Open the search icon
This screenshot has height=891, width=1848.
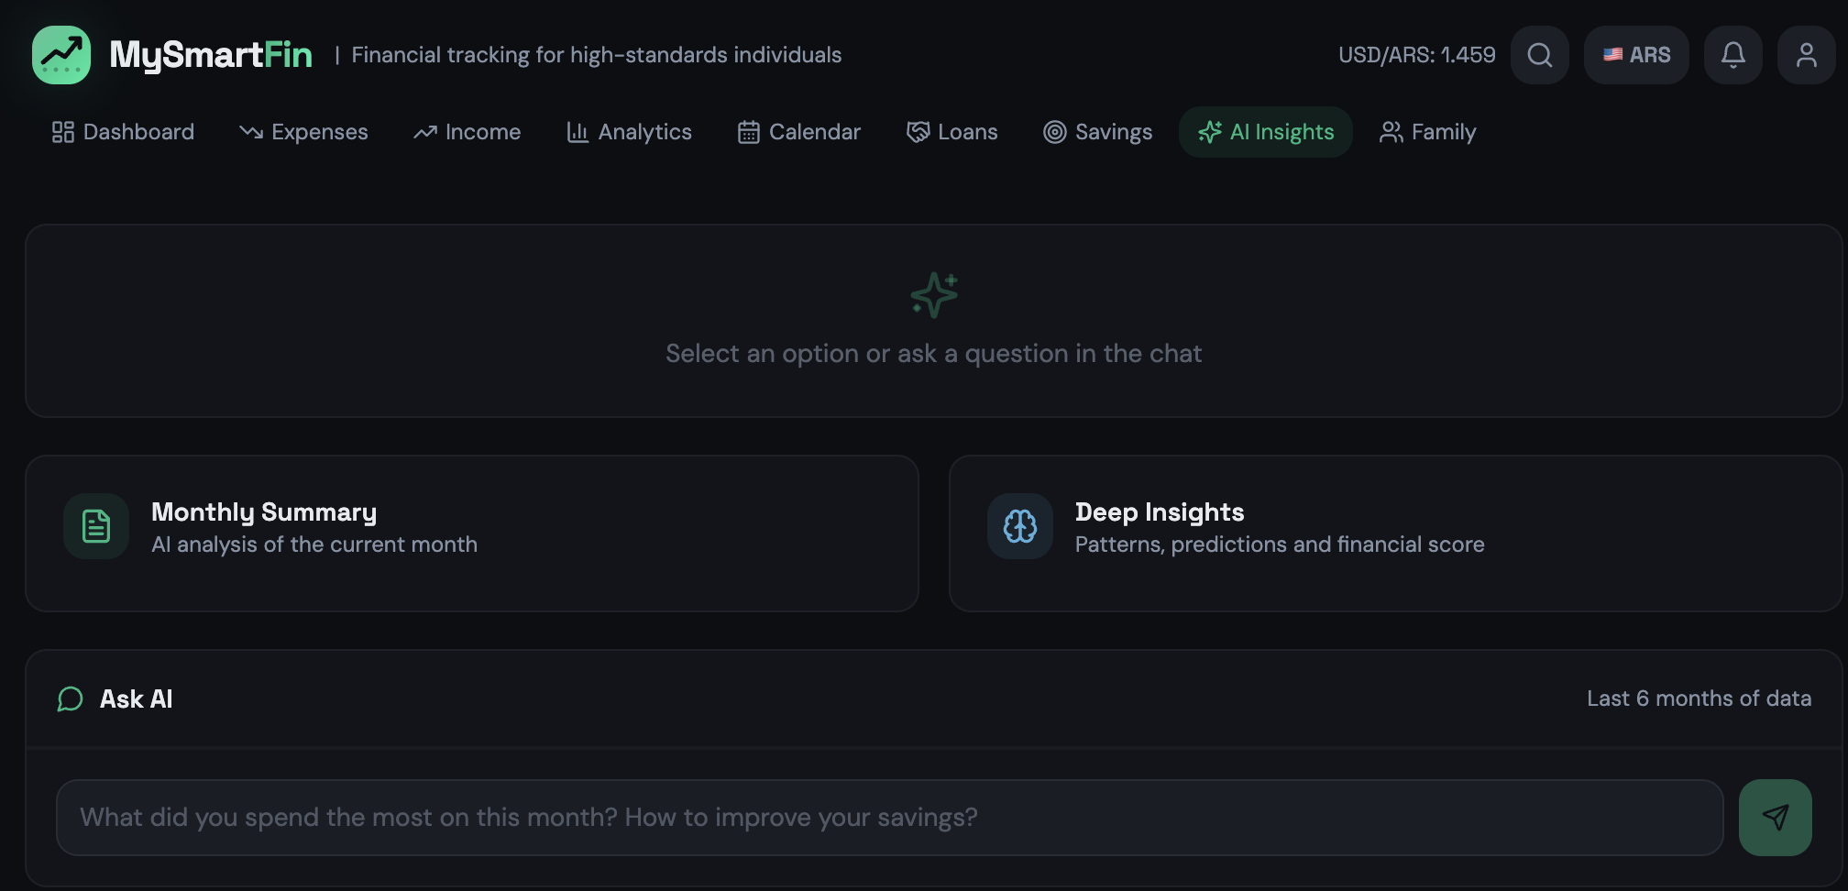[1540, 55]
